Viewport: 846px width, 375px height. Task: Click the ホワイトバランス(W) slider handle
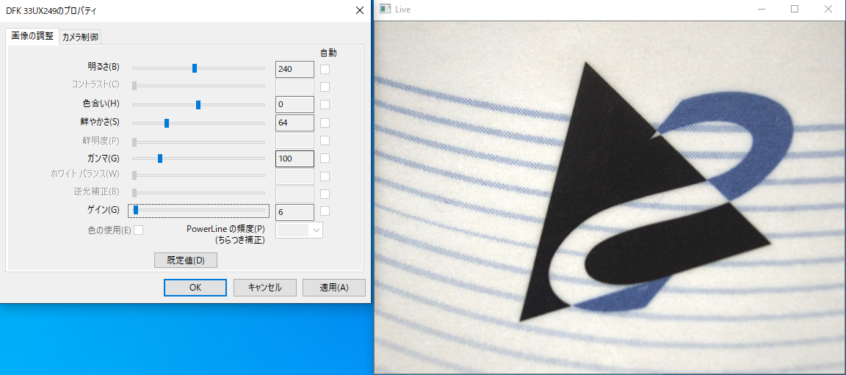click(x=134, y=175)
